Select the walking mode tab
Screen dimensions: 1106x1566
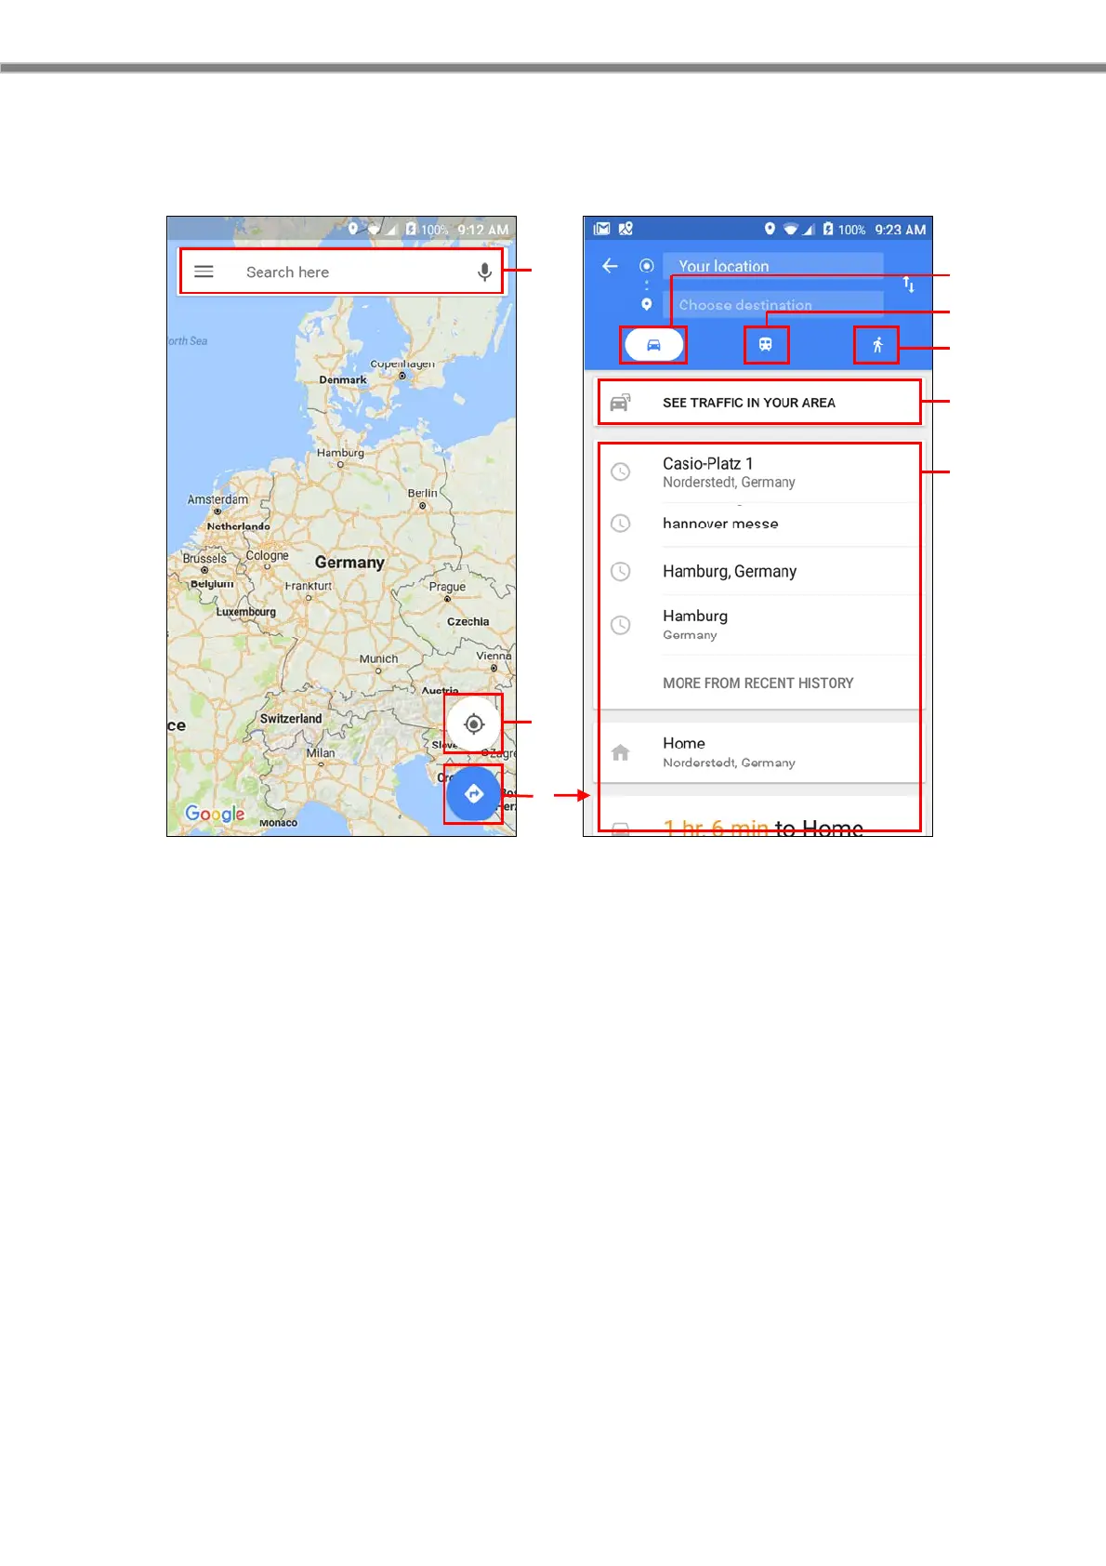[876, 345]
